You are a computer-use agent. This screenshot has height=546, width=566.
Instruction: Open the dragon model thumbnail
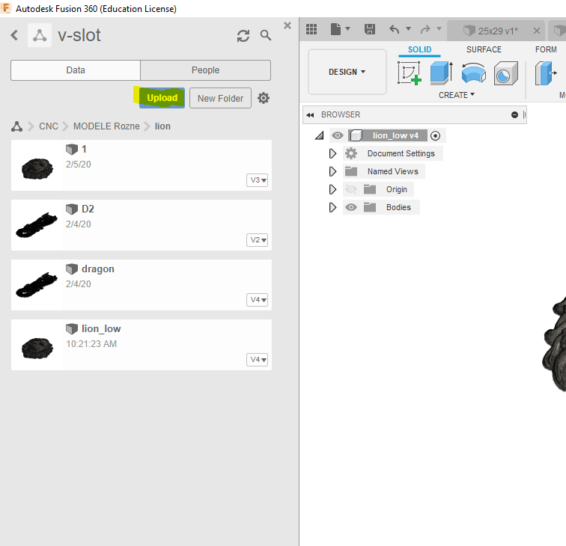point(37,285)
